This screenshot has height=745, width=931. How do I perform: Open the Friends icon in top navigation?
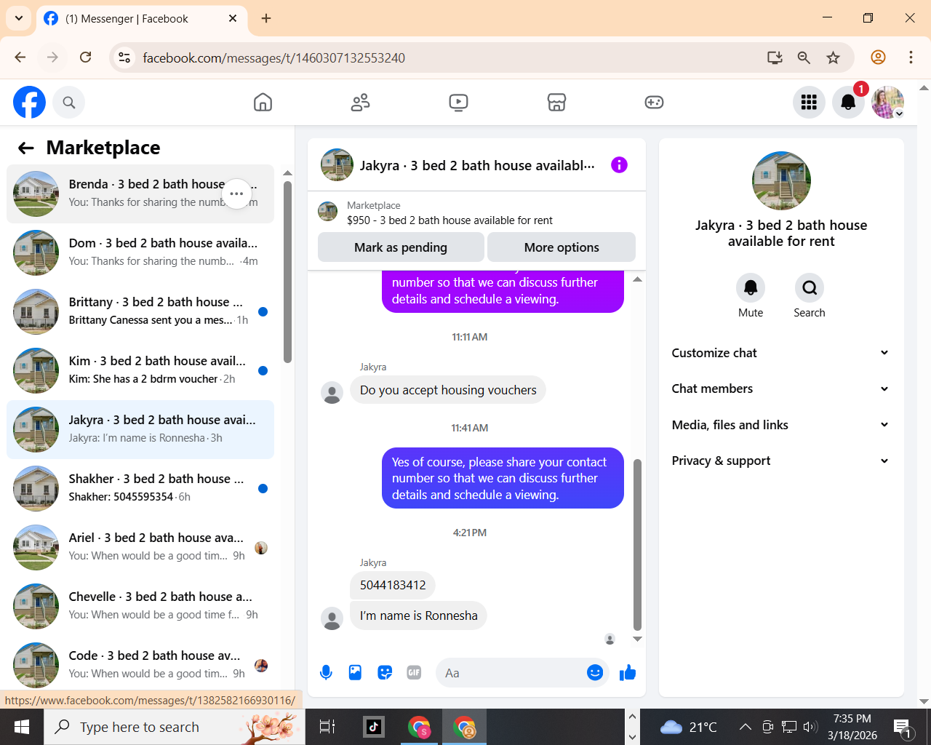click(360, 103)
